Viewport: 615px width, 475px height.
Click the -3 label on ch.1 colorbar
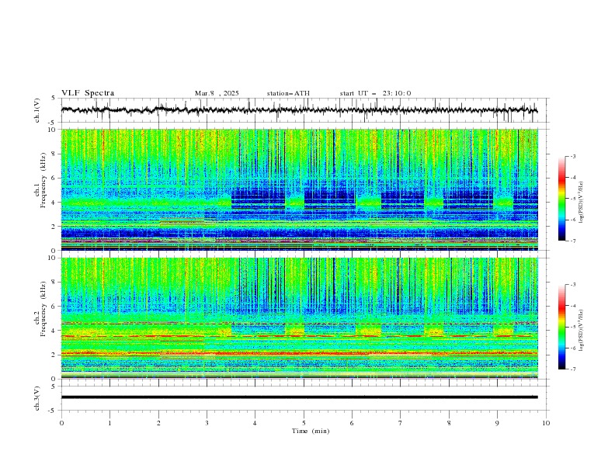(x=572, y=156)
